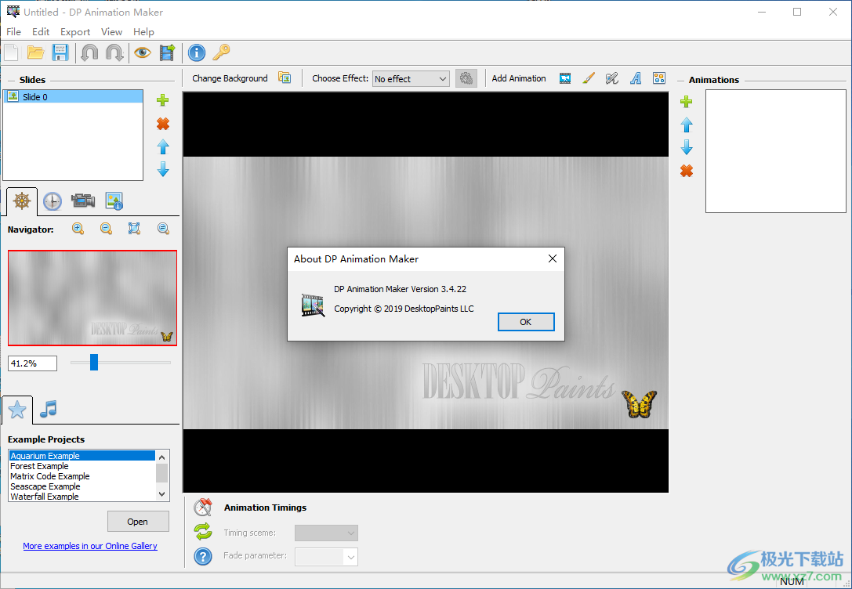Add a new slide with the green plus
The width and height of the screenshot is (852, 589).
162,100
